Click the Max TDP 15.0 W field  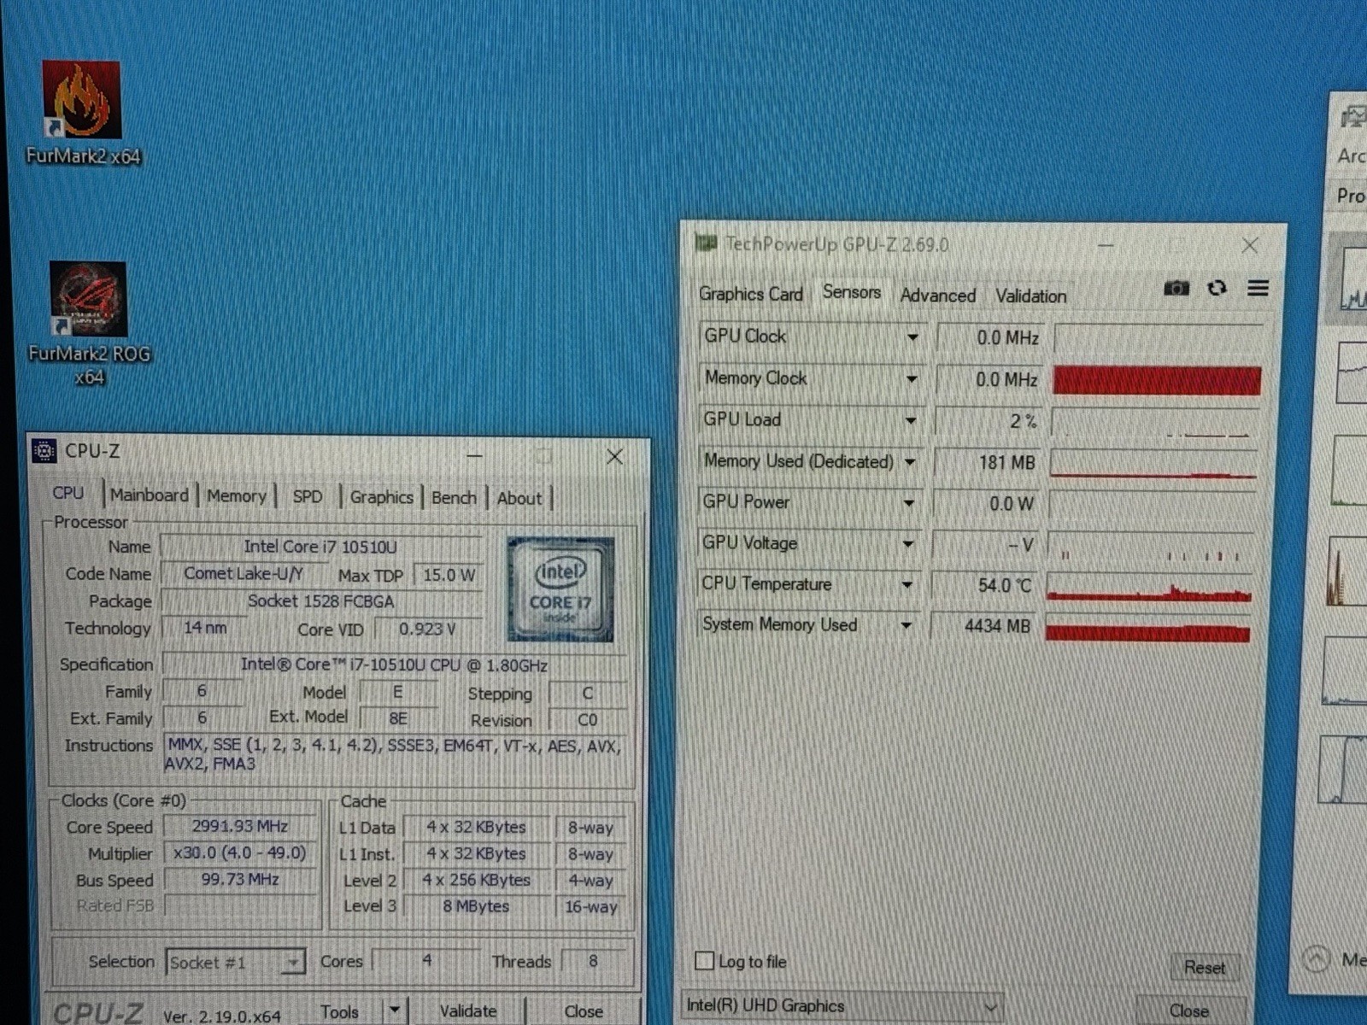click(449, 575)
